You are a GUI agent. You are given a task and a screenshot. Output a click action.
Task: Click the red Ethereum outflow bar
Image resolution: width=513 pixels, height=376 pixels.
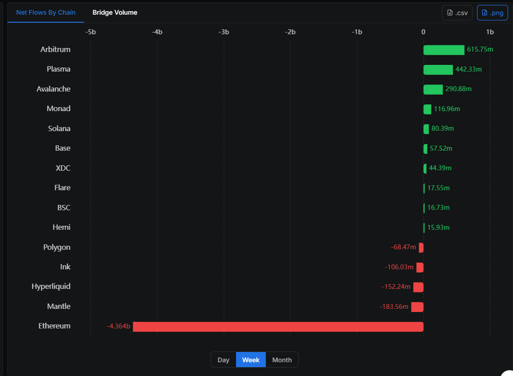[278, 327]
